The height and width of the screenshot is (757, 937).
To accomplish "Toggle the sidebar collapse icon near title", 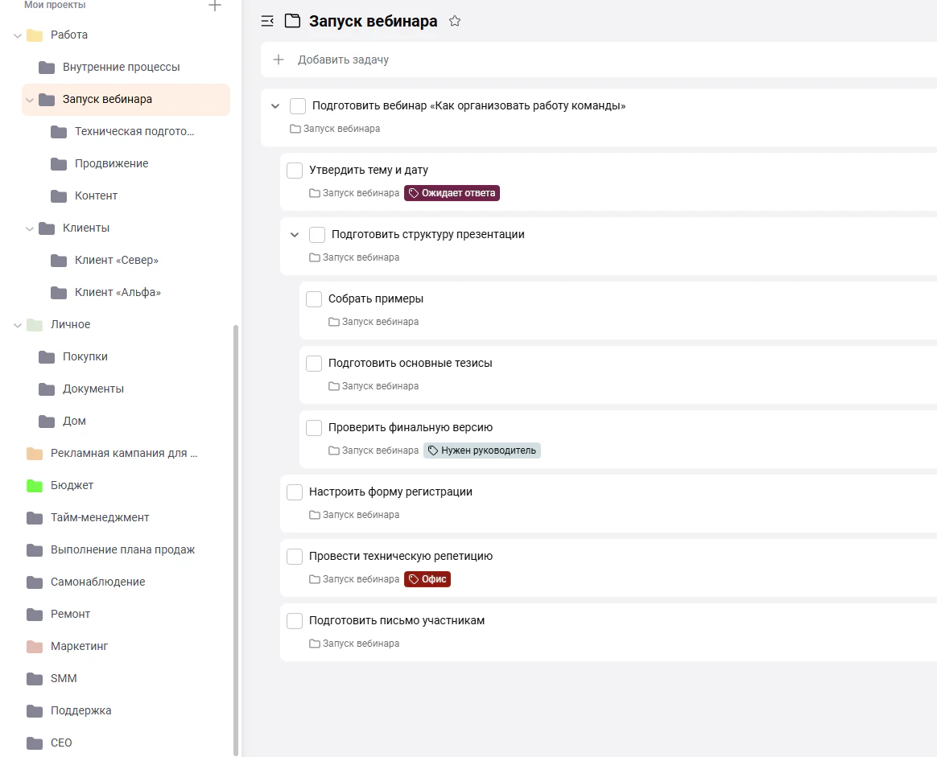I will pyautogui.click(x=267, y=21).
